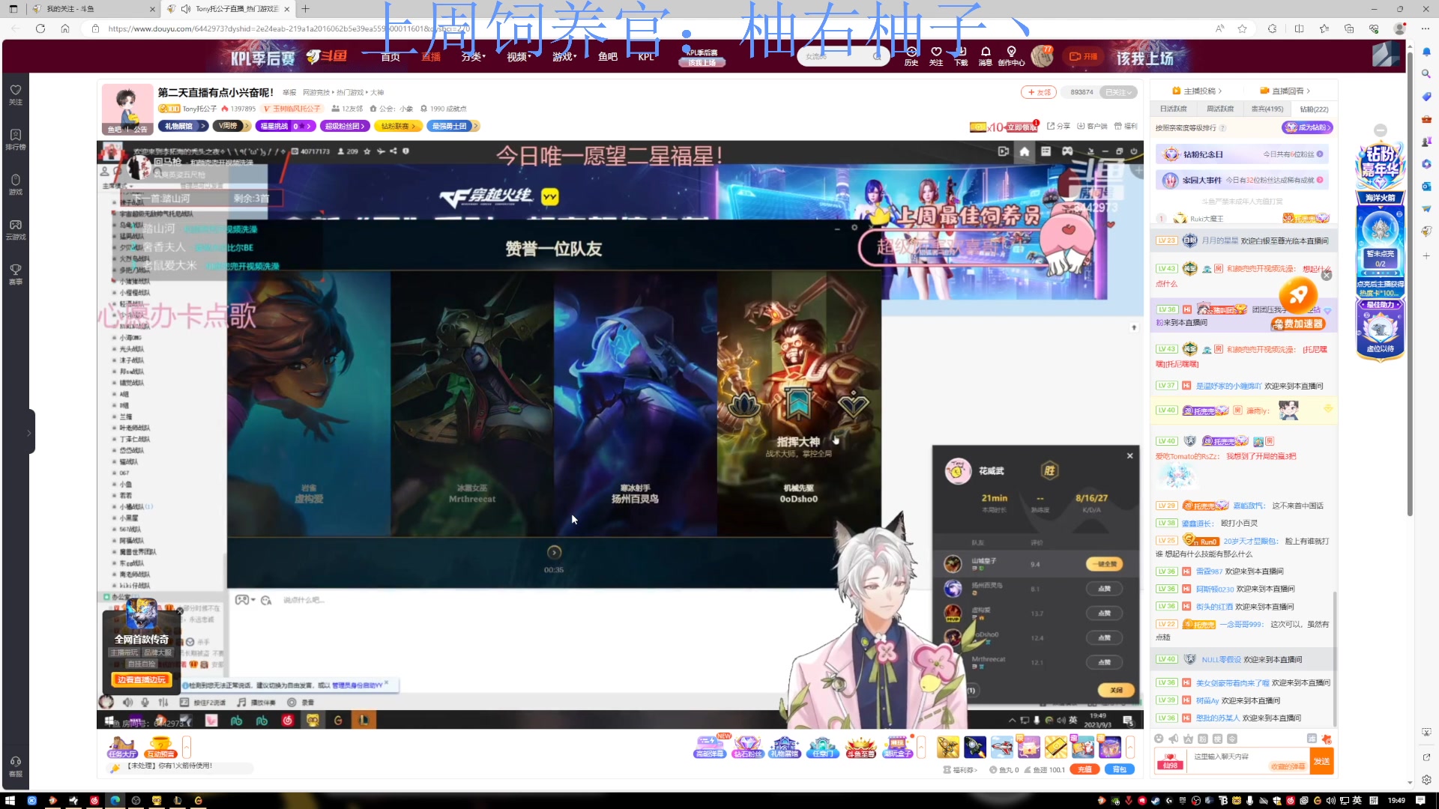1439x809 pixels.
Task: Click the 友邻 button
Action: 1039,92
